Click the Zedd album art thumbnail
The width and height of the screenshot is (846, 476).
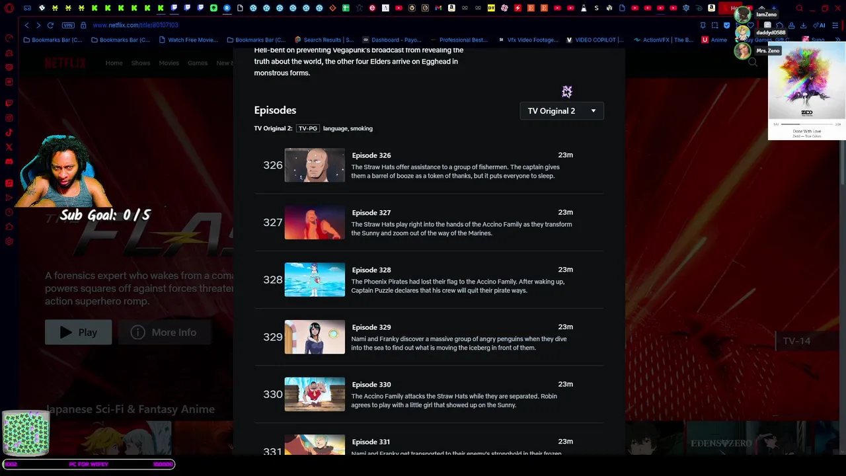807,80
